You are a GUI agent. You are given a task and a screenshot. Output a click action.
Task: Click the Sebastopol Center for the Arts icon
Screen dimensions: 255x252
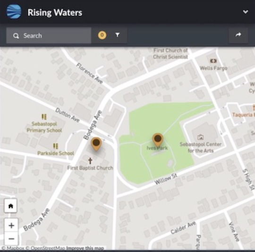tap(200, 137)
